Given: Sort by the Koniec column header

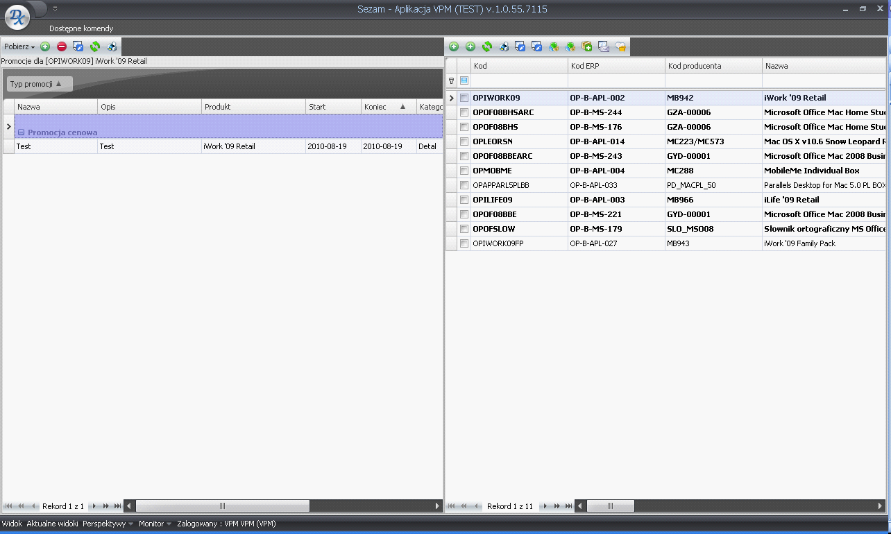Looking at the screenshot, I should click(x=389, y=107).
